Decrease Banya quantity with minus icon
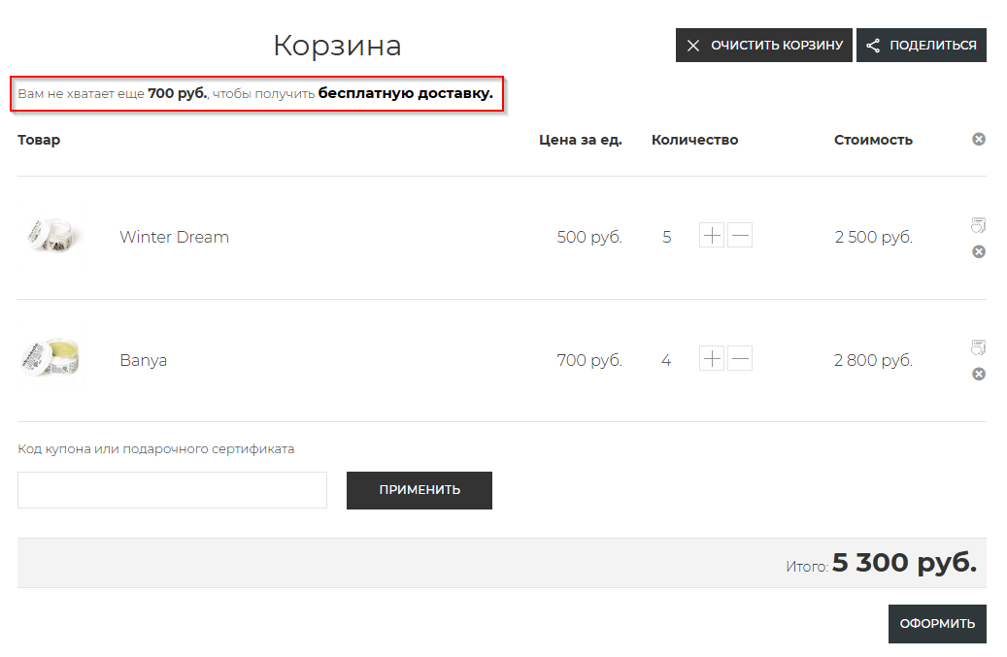This screenshot has height=657, width=1007. [740, 359]
